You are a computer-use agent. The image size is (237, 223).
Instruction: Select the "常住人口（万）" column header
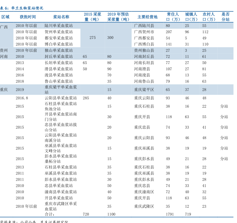tap(173, 17)
